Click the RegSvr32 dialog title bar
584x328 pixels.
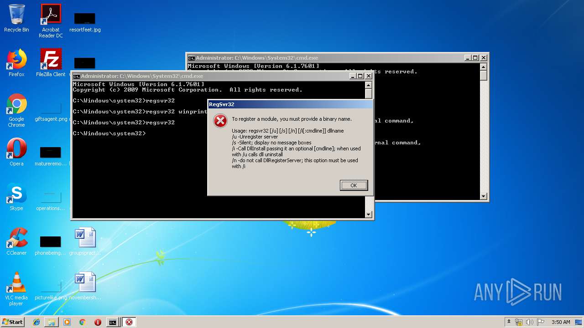coord(290,104)
